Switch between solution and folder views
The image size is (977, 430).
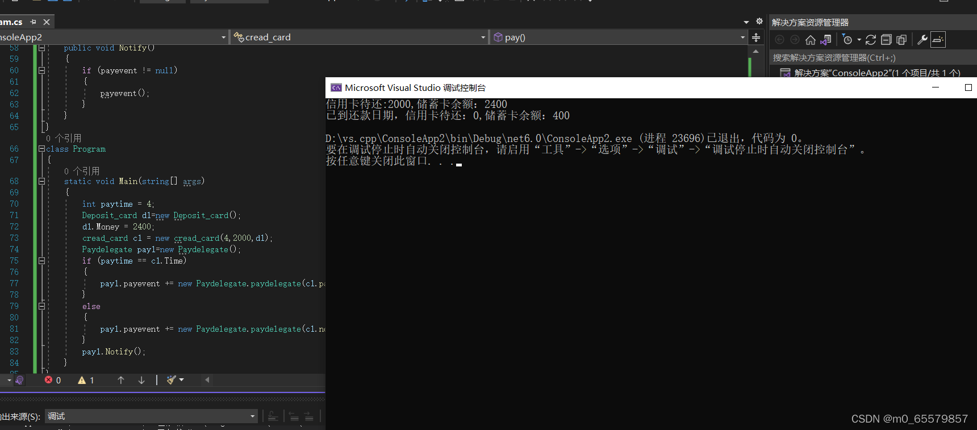pos(826,40)
